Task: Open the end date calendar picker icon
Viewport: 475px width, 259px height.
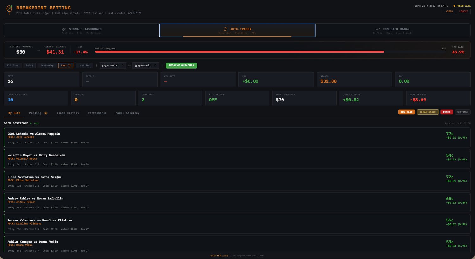Action: (155, 65)
